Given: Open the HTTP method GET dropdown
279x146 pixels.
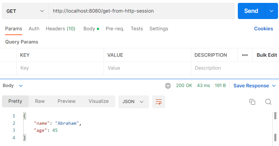Looking at the screenshot, I should coord(25,11).
